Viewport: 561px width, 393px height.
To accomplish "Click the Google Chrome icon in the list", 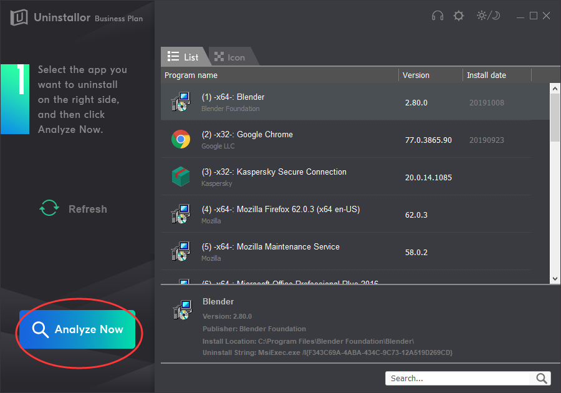I will [x=181, y=139].
